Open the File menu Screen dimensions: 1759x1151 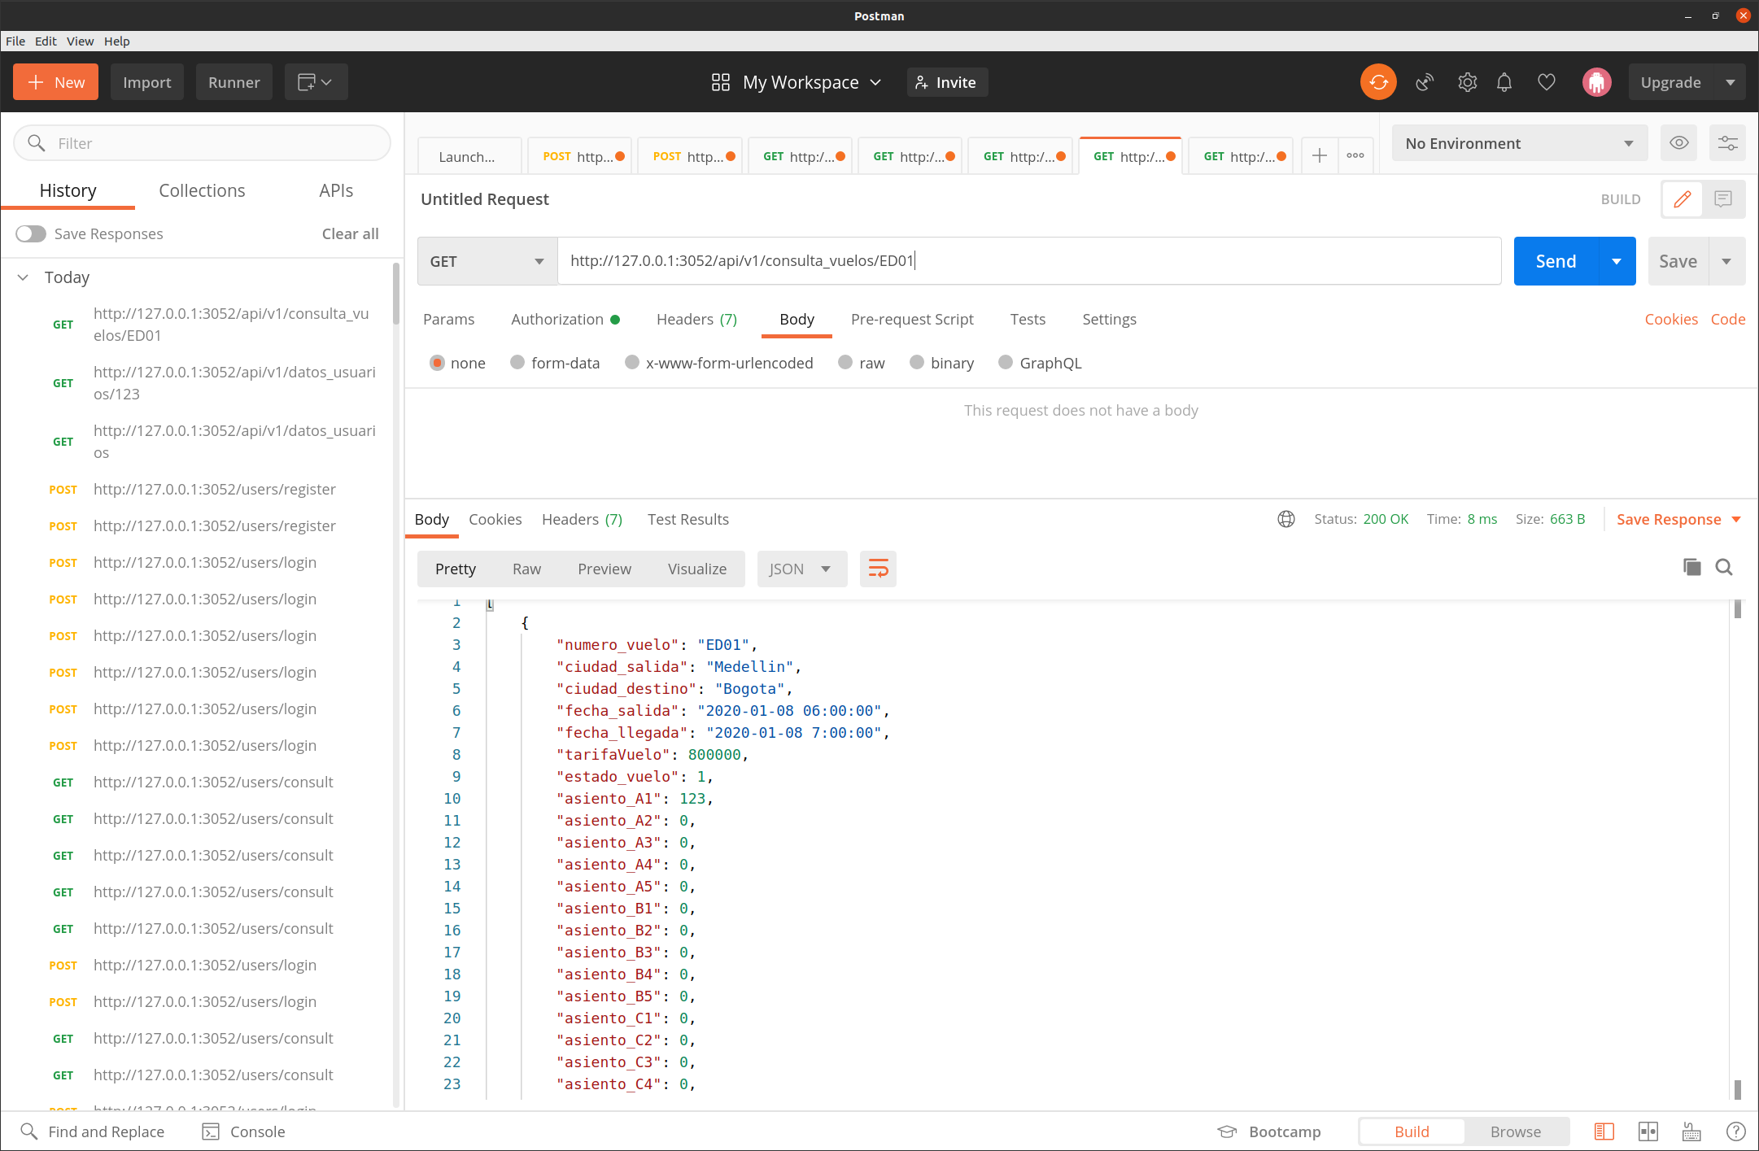pyautogui.click(x=15, y=41)
